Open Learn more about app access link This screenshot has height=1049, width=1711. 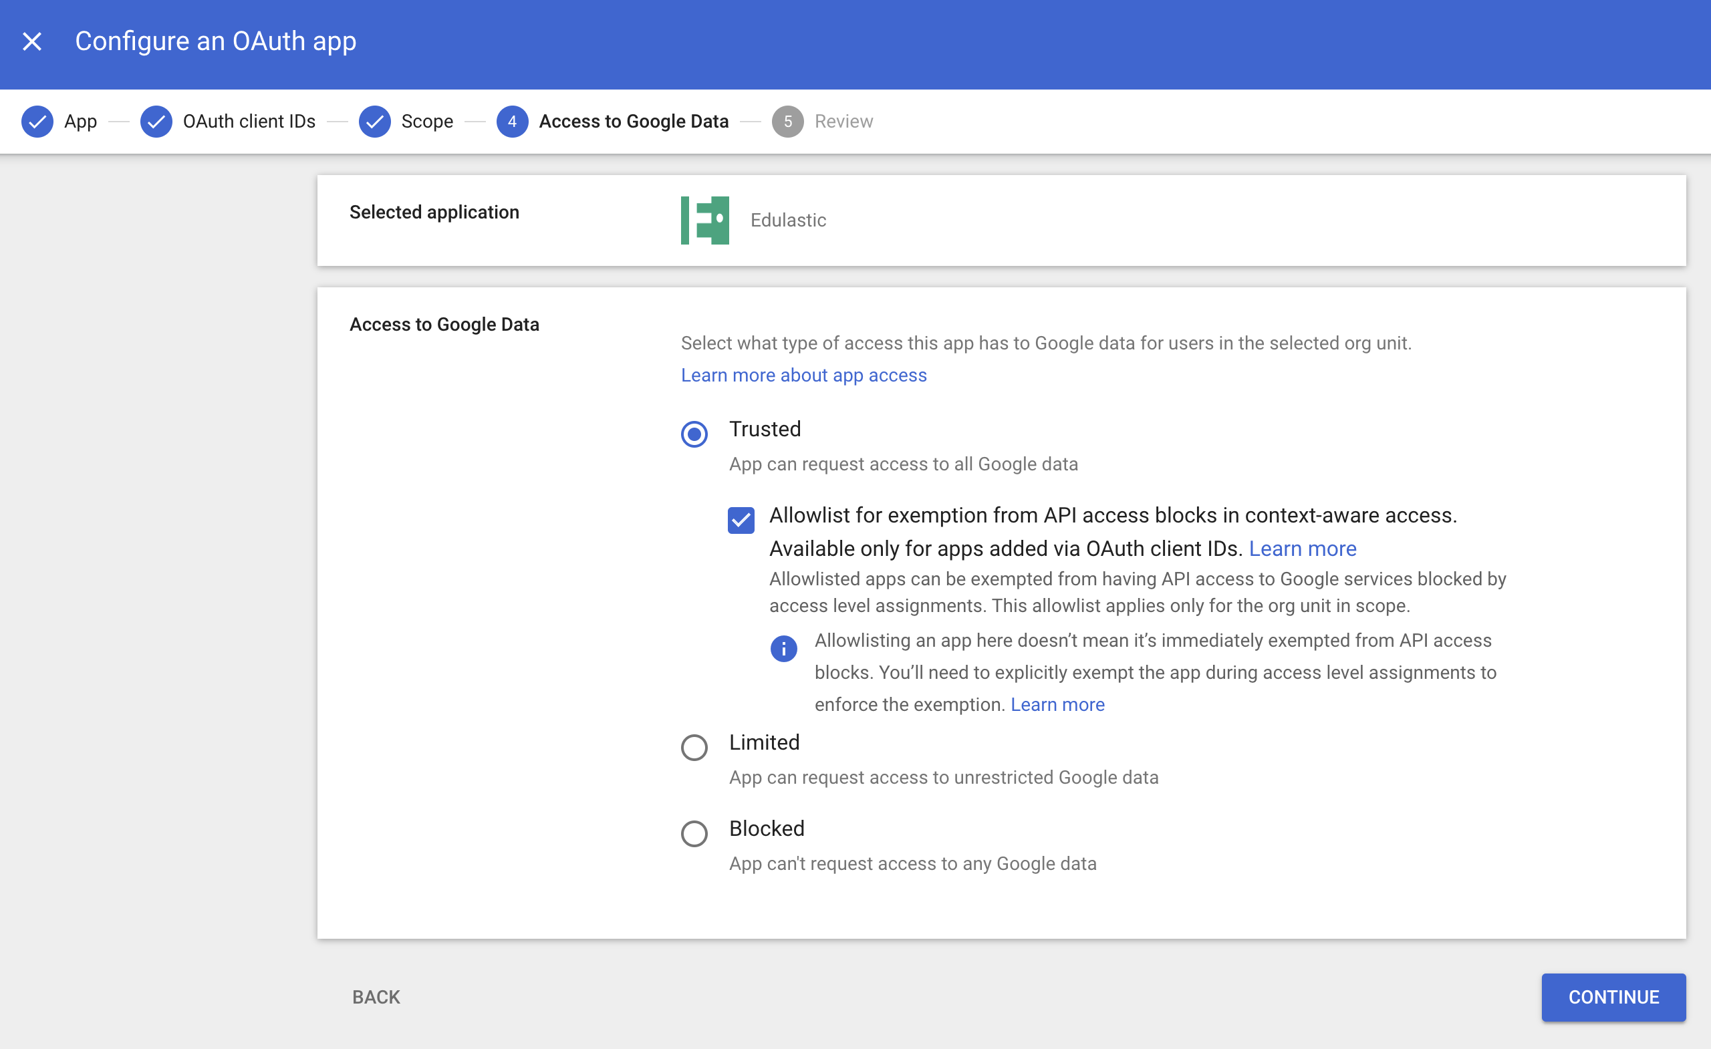coord(803,375)
